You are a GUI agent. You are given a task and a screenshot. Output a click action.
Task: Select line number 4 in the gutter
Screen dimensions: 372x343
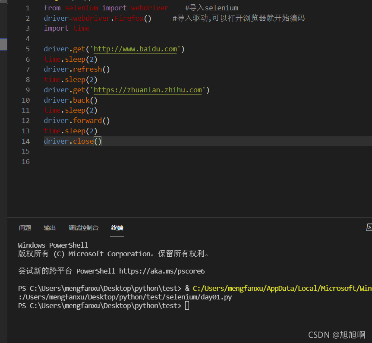(x=28, y=39)
